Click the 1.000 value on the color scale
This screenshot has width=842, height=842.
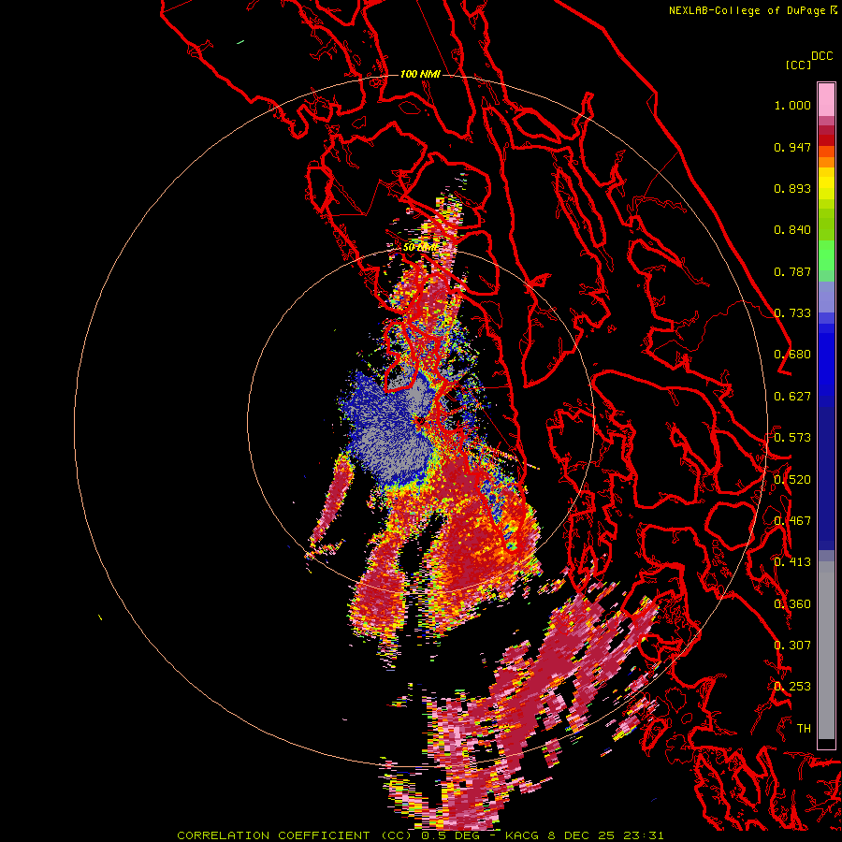(792, 105)
